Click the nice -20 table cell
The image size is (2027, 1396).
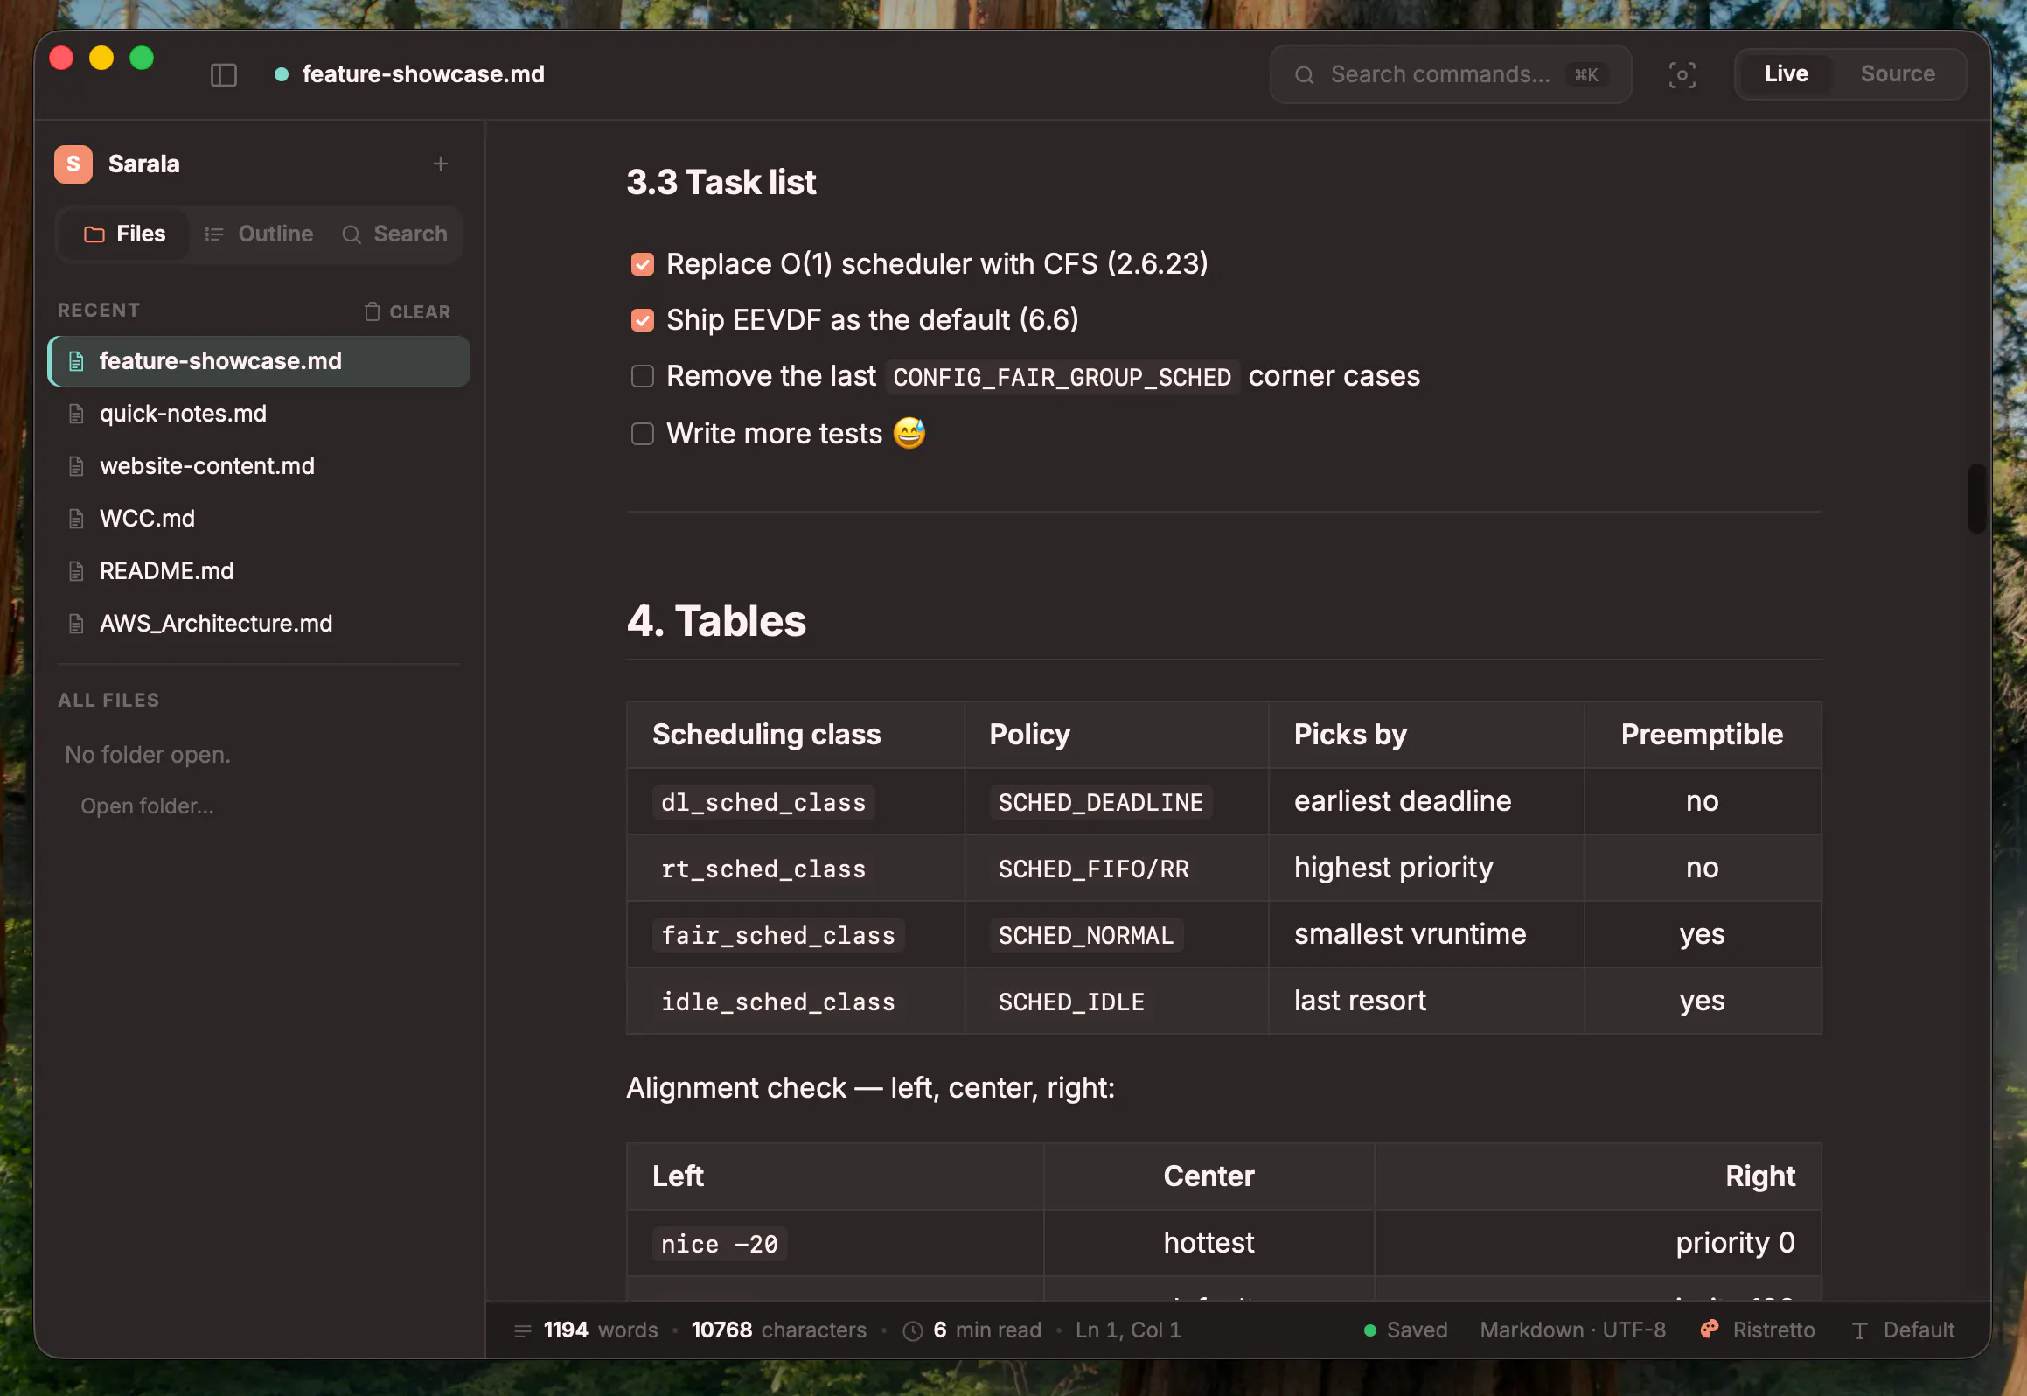point(835,1243)
